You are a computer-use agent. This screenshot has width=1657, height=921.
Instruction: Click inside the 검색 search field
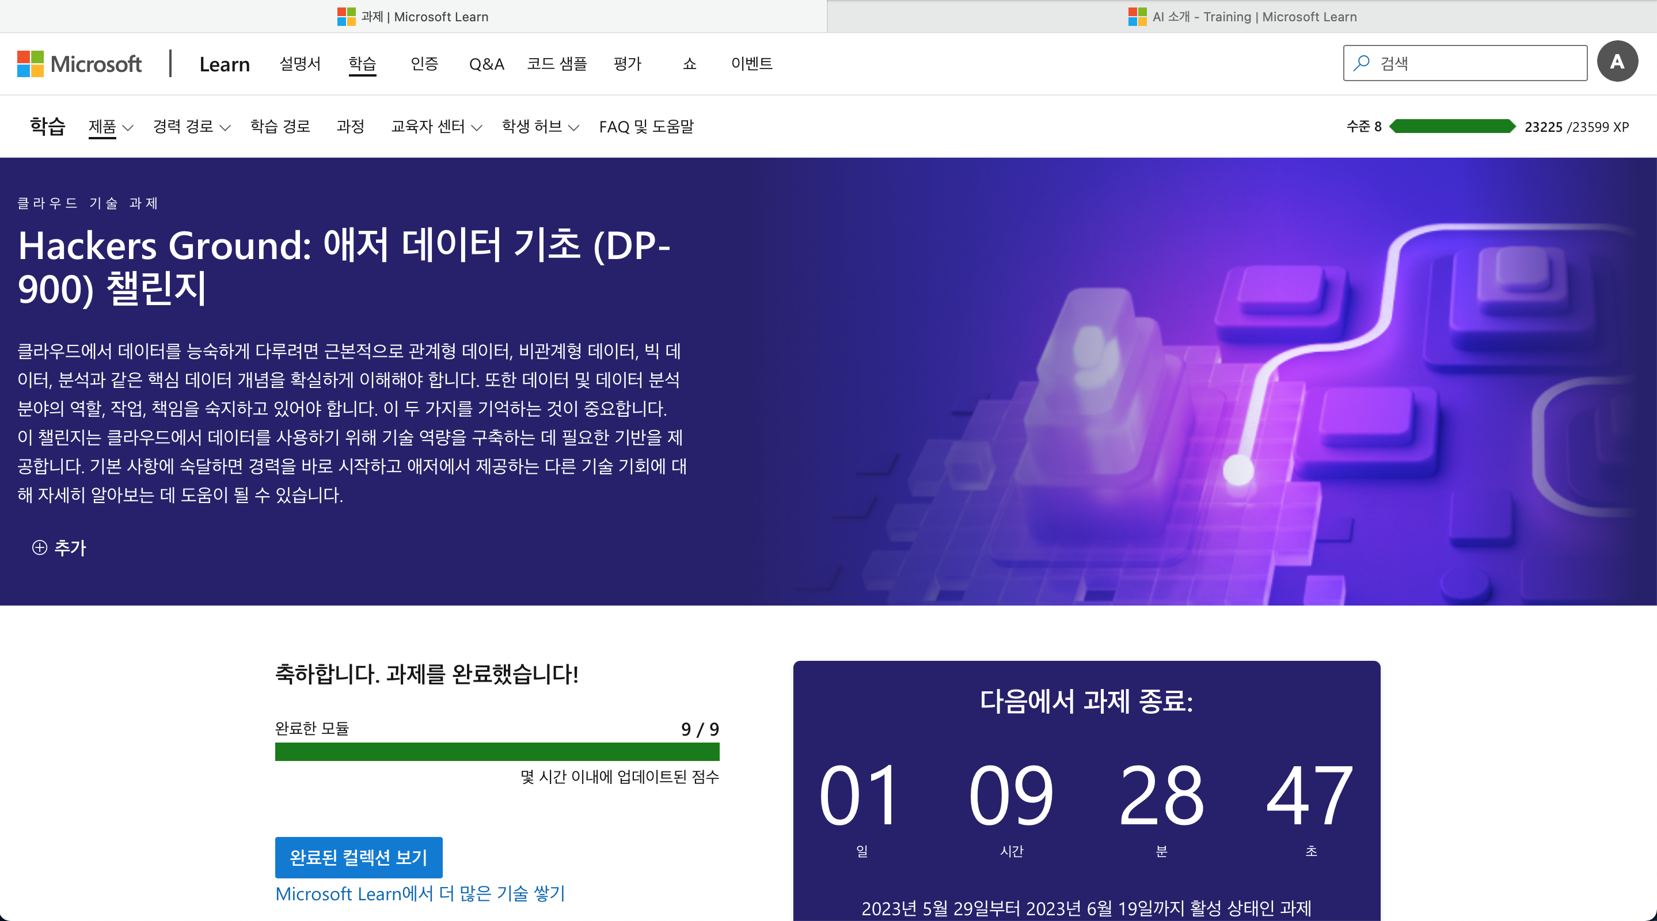(x=1466, y=62)
